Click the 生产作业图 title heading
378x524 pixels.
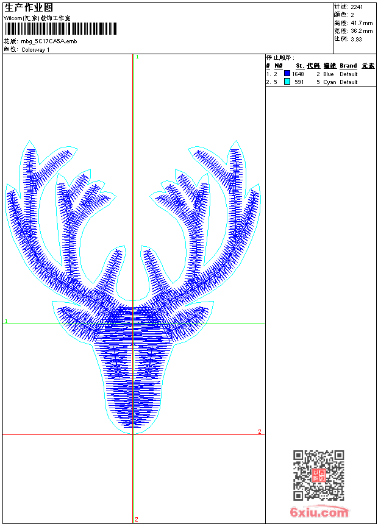(29, 7)
